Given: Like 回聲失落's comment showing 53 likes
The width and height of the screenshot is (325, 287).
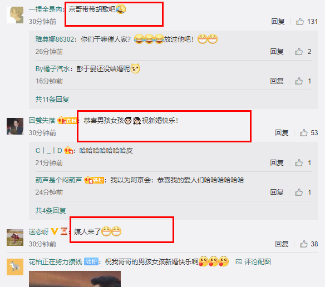Looking at the screenshot, I should [303, 132].
